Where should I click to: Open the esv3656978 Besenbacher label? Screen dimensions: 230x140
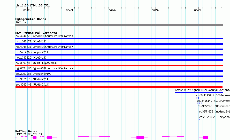[214, 106]
